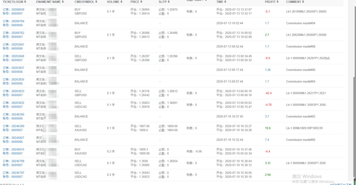Click profit value -5.1

(x=267, y=11)
